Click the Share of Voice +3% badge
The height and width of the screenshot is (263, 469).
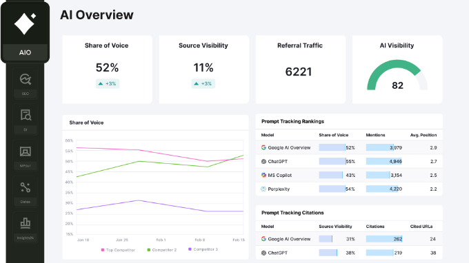point(108,84)
